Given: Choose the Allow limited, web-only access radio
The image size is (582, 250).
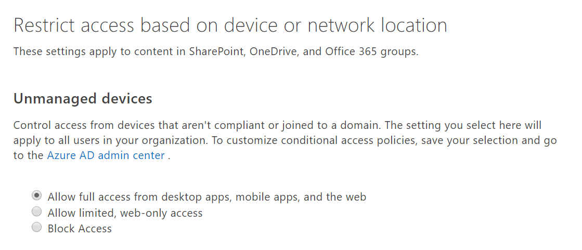Looking at the screenshot, I should 37,212.
